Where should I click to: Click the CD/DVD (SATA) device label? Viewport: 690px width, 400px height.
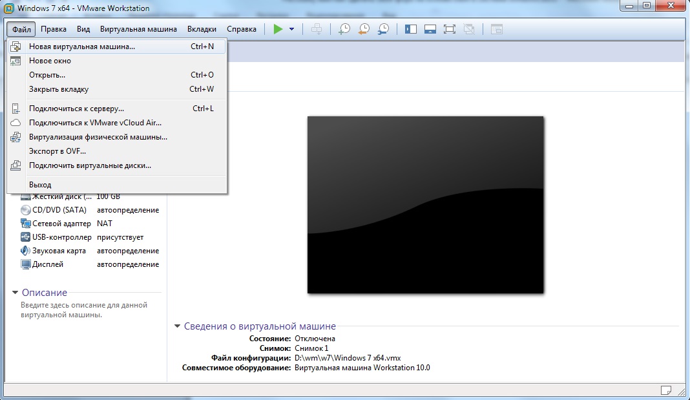tap(59, 210)
